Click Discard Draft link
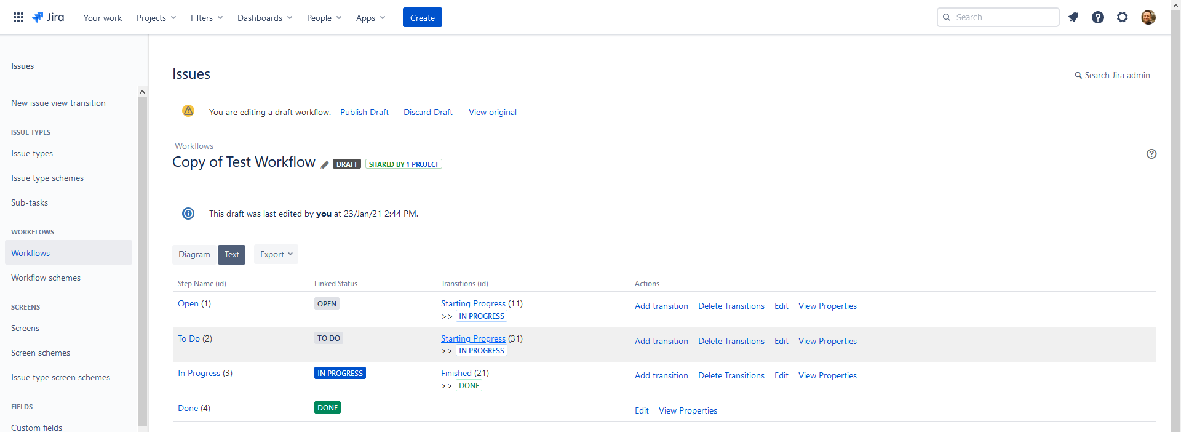 [428, 113]
